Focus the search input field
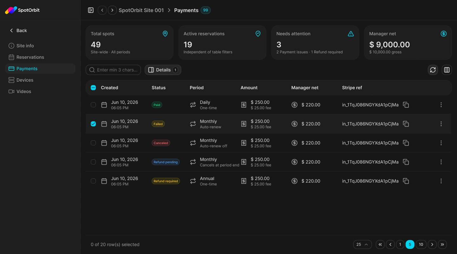Viewport: 457px width, 254px height. (113, 70)
